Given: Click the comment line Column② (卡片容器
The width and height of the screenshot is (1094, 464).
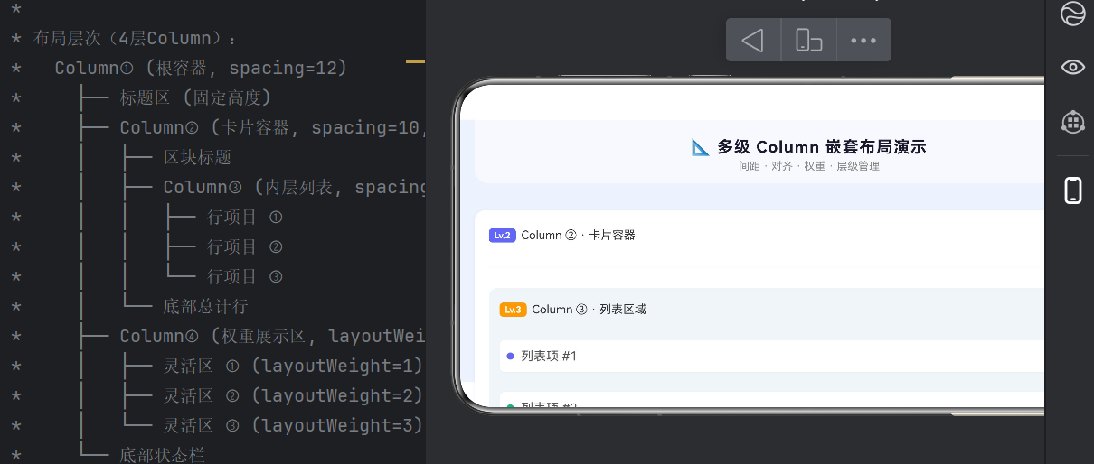Looking at the screenshot, I should tap(271, 128).
